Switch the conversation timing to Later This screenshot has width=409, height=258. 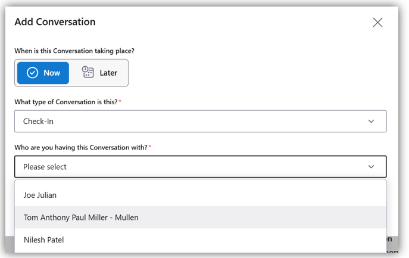pos(99,73)
